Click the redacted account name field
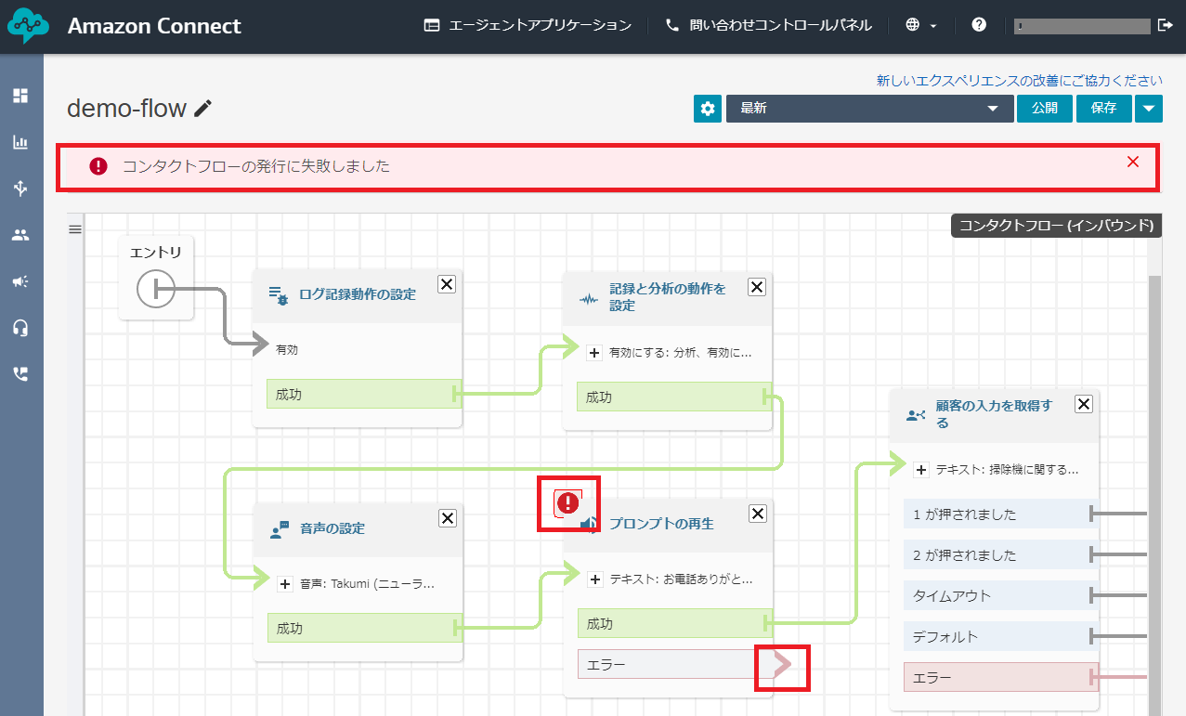1186x716 pixels. pos(1081,26)
